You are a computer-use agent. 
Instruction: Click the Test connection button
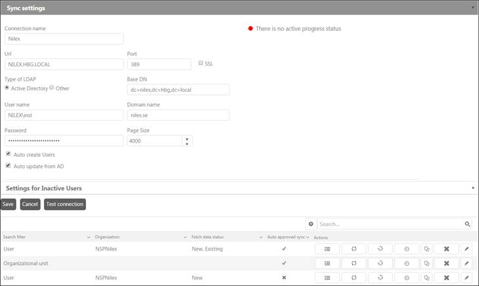[65, 204]
